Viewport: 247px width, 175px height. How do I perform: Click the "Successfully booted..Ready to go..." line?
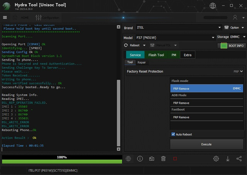(x=34, y=87)
